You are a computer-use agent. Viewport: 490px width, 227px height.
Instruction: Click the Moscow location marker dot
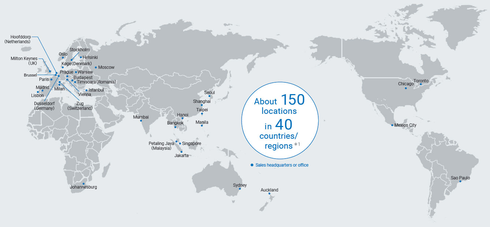coord(96,67)
